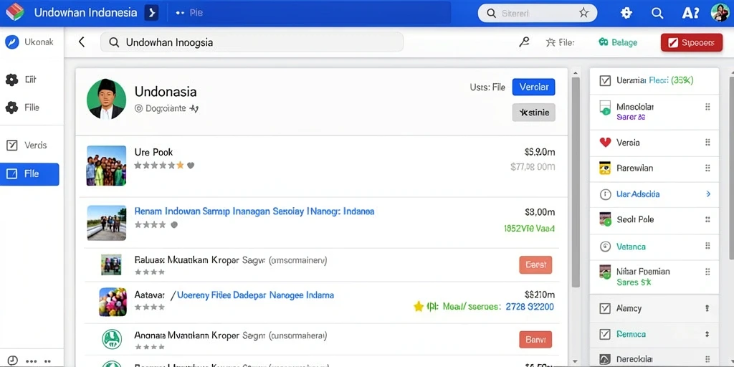The image size is (734, 367).
Task: Select File item in the left sidebar
Action: 29,174
